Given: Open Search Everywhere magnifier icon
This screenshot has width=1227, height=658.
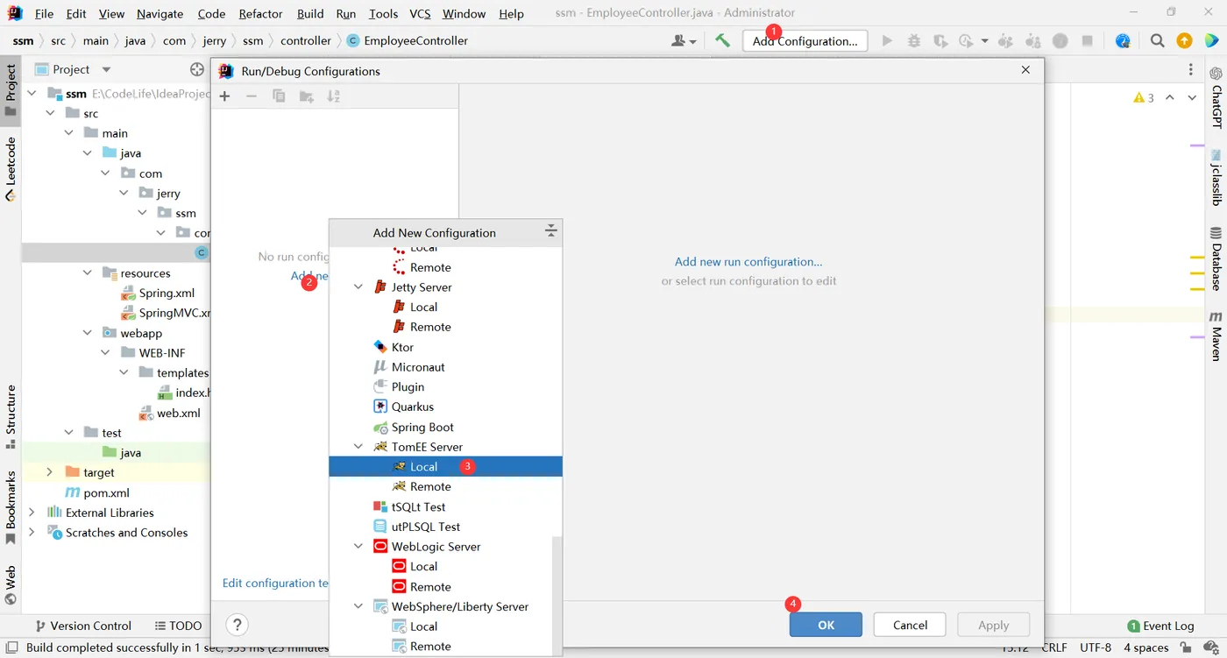Looking at the screenshot, I should [1157, 40].
